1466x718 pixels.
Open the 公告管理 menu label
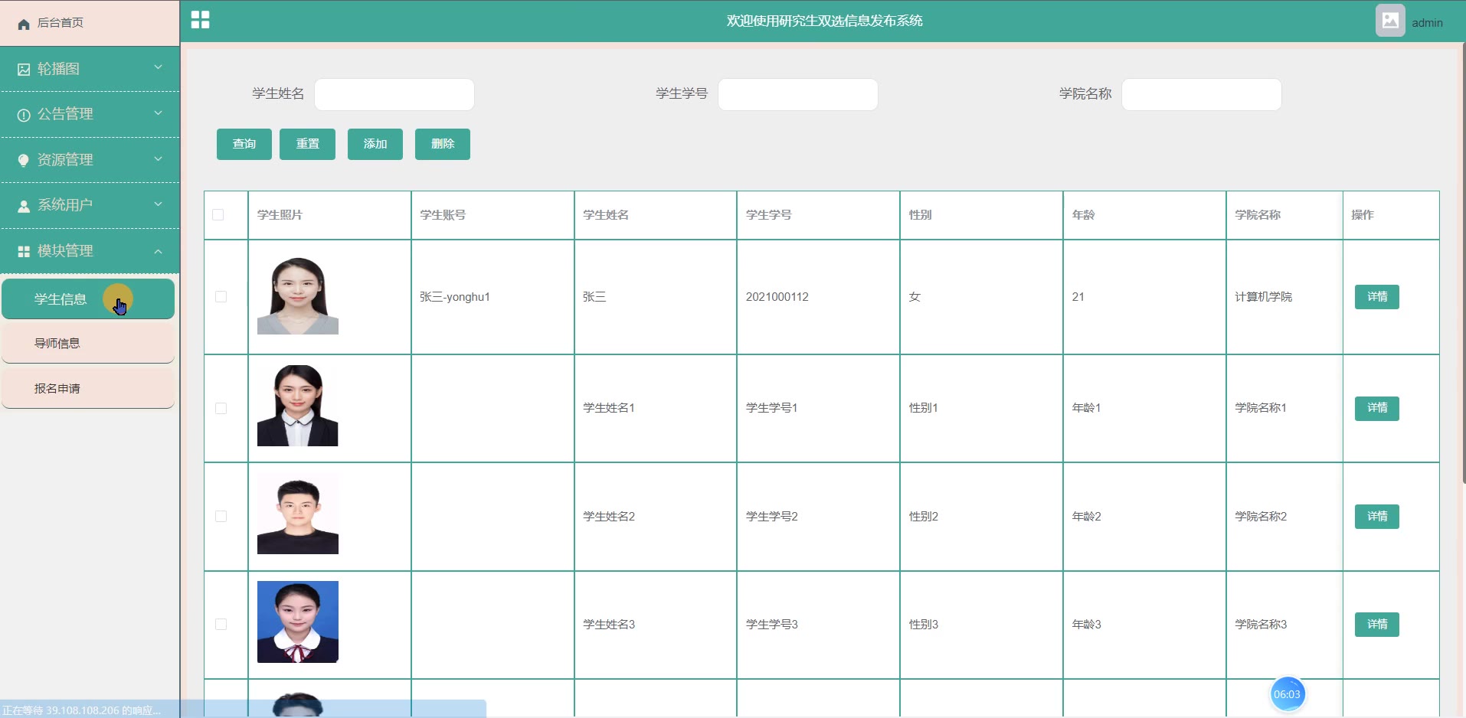pyautogui.click(x=65, y=114)
